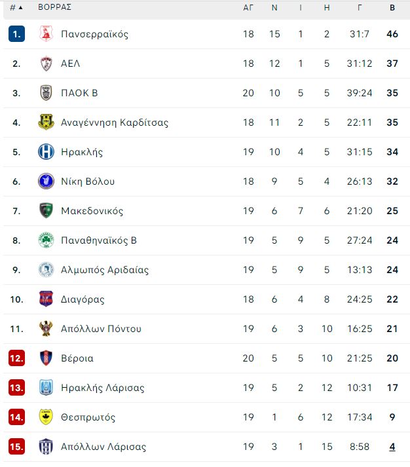This screenshot has height=467, width=410.
Task: Sort standings by ΑΓ matches column
Action: pyautogui.click(x=248, y=8)
